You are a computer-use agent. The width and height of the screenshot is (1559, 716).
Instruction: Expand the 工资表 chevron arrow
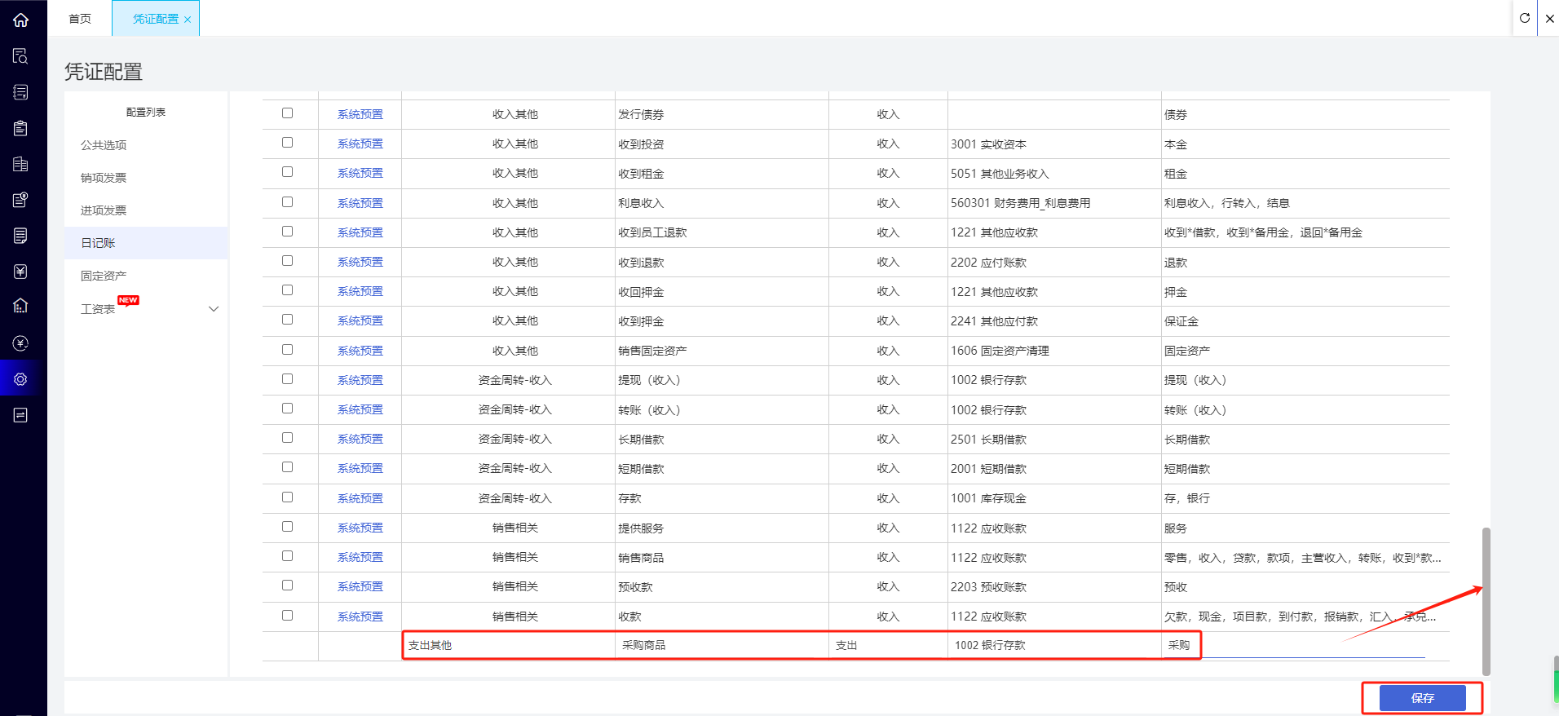pyautogui.click(x=214, y=309)
